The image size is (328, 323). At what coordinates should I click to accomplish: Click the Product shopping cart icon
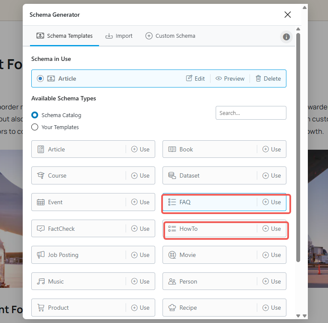tap(41, 308)
